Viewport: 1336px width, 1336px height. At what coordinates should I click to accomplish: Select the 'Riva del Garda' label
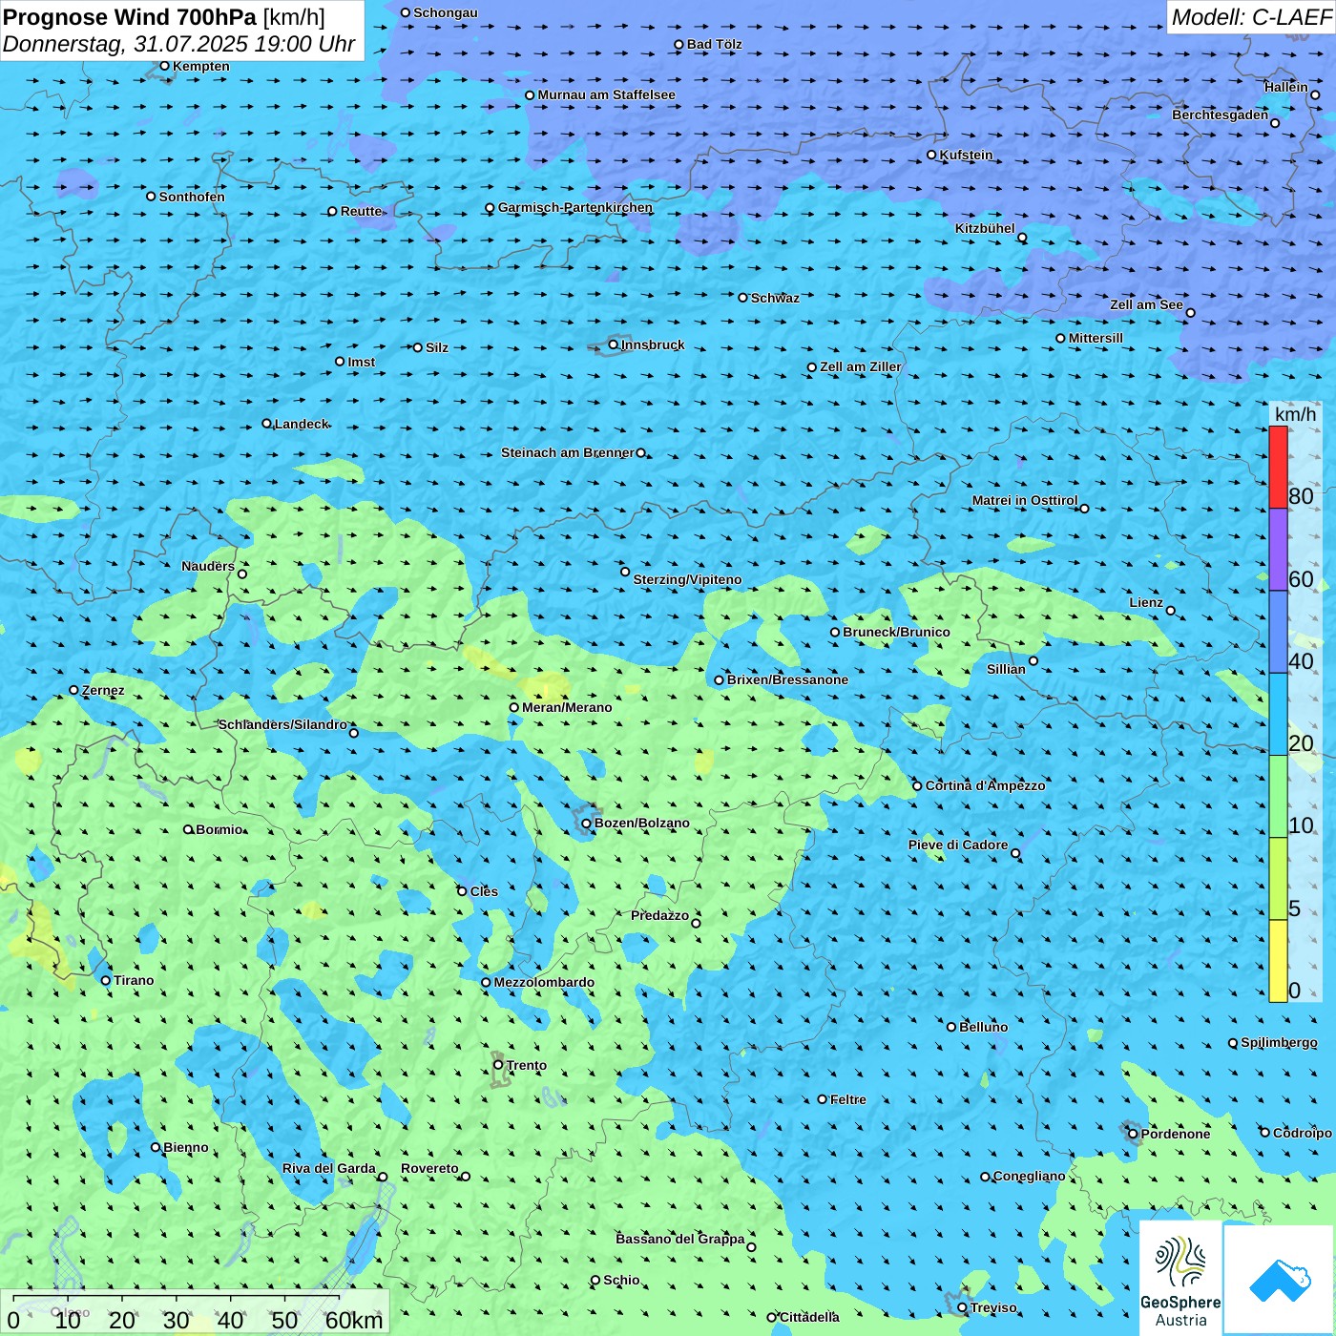coord(329,1168)
